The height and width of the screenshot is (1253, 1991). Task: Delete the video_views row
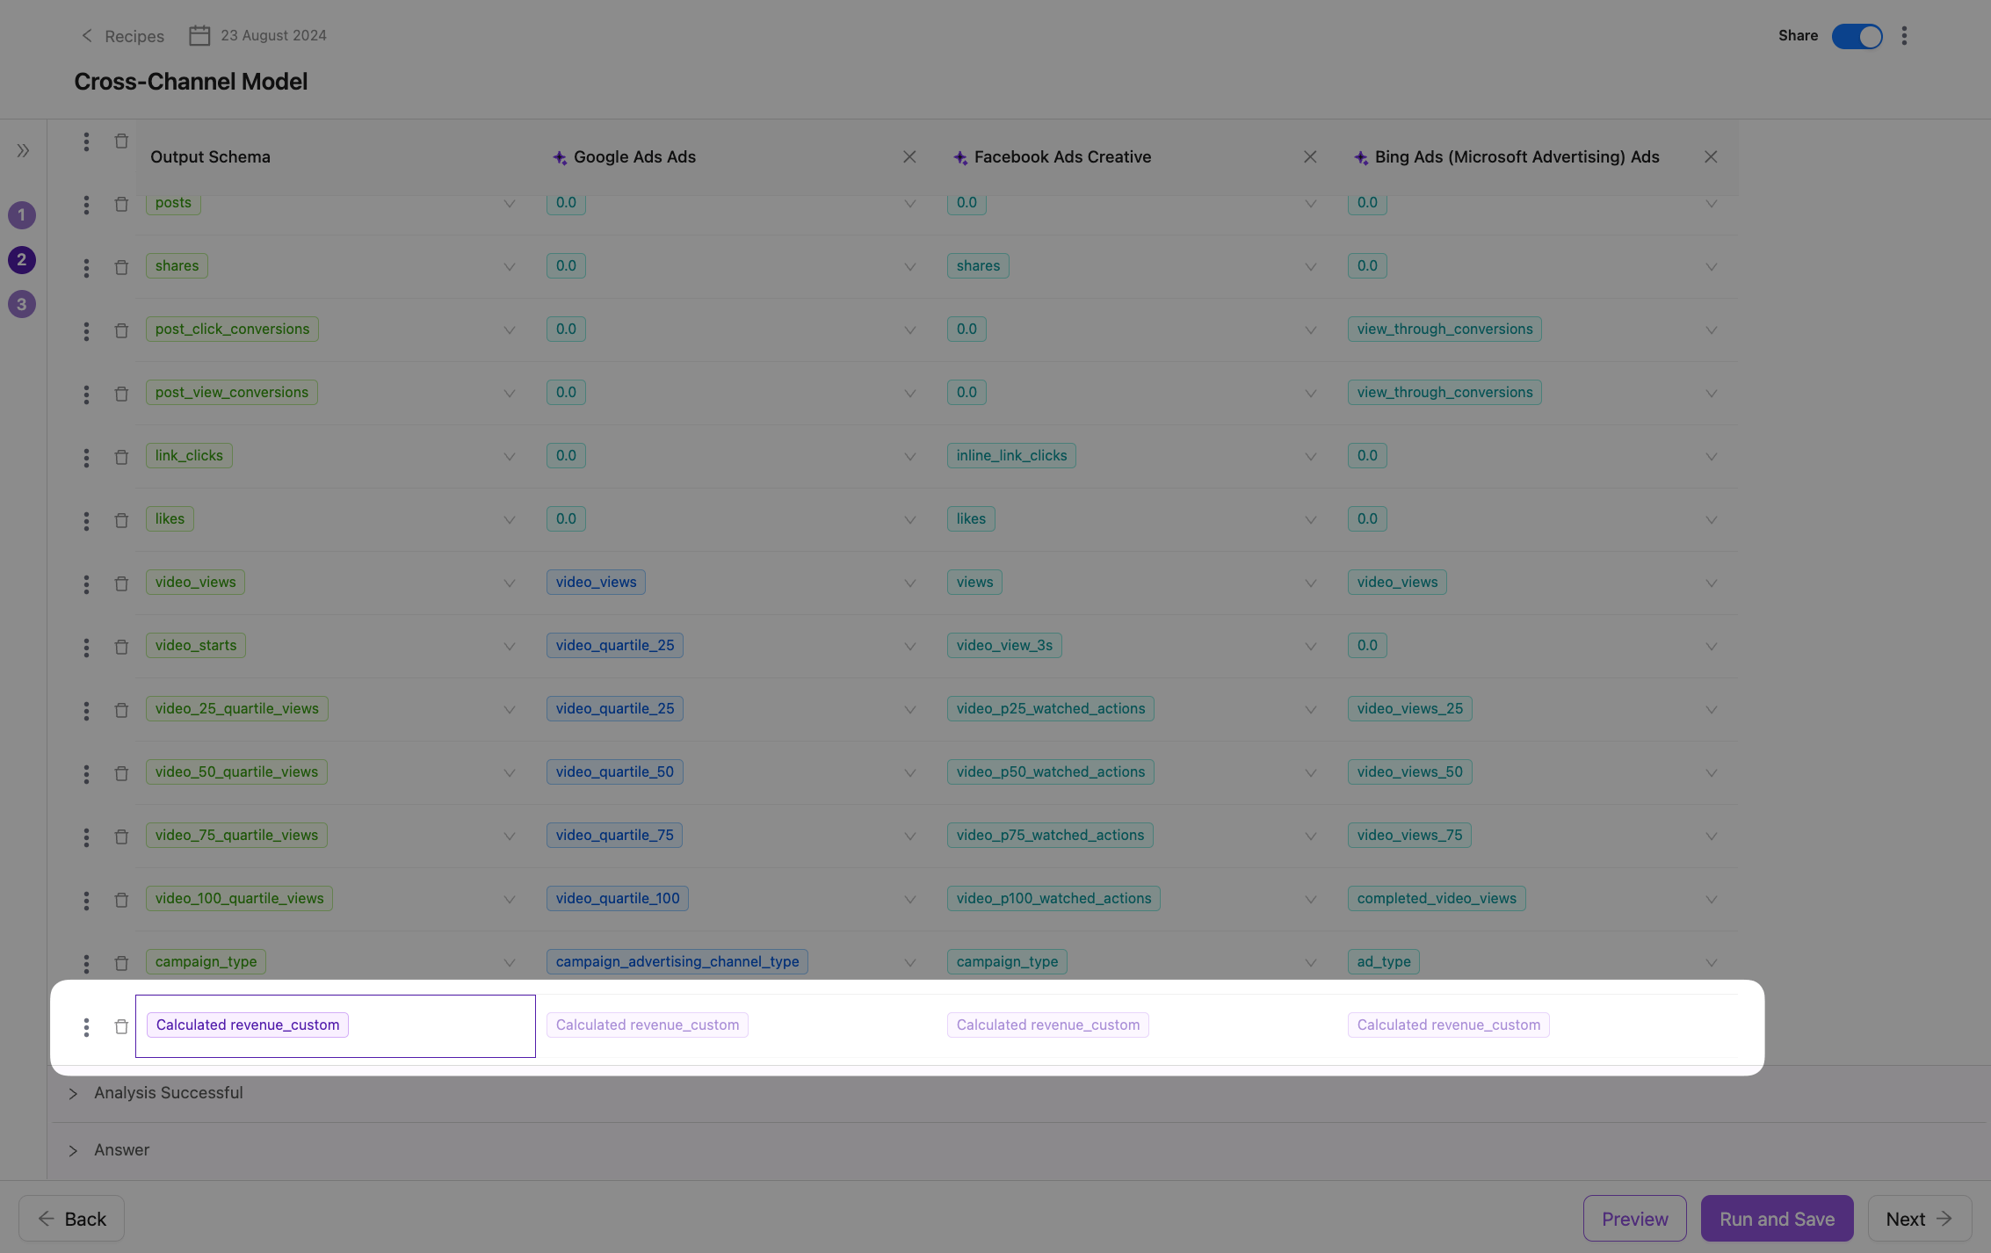(121, 584)
